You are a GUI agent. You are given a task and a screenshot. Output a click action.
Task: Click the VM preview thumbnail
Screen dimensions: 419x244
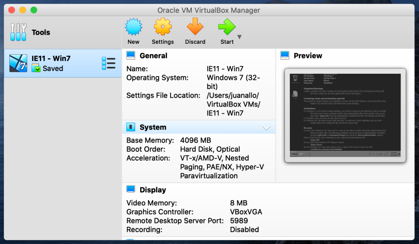345,116
